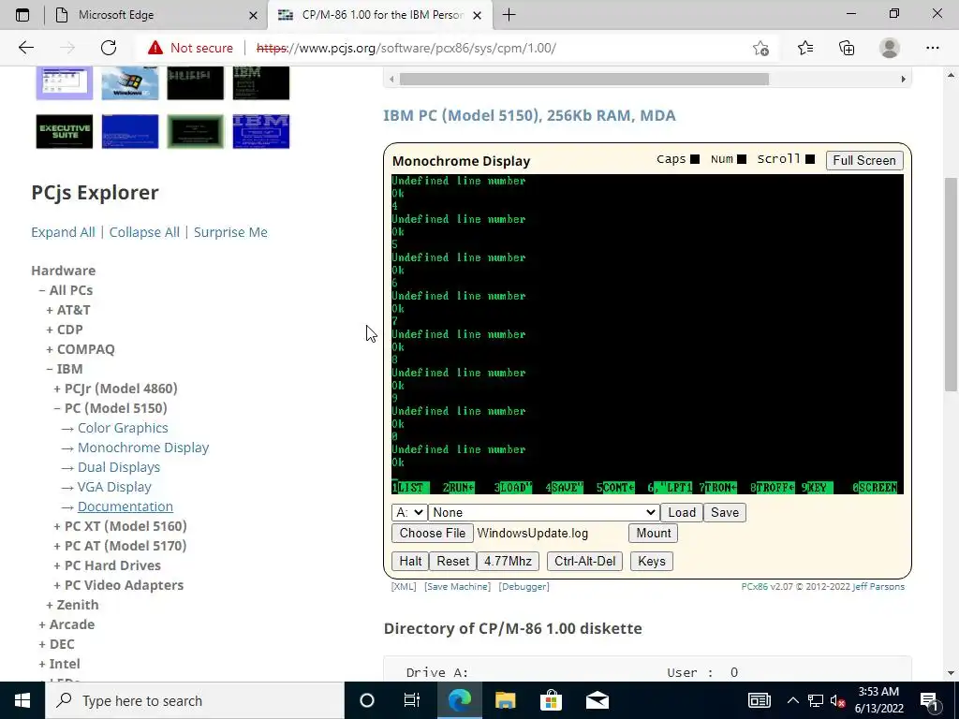Click the Executive Suite thumbnail
The width and height of the screenshot is (959, 719).
coord(65,131)
